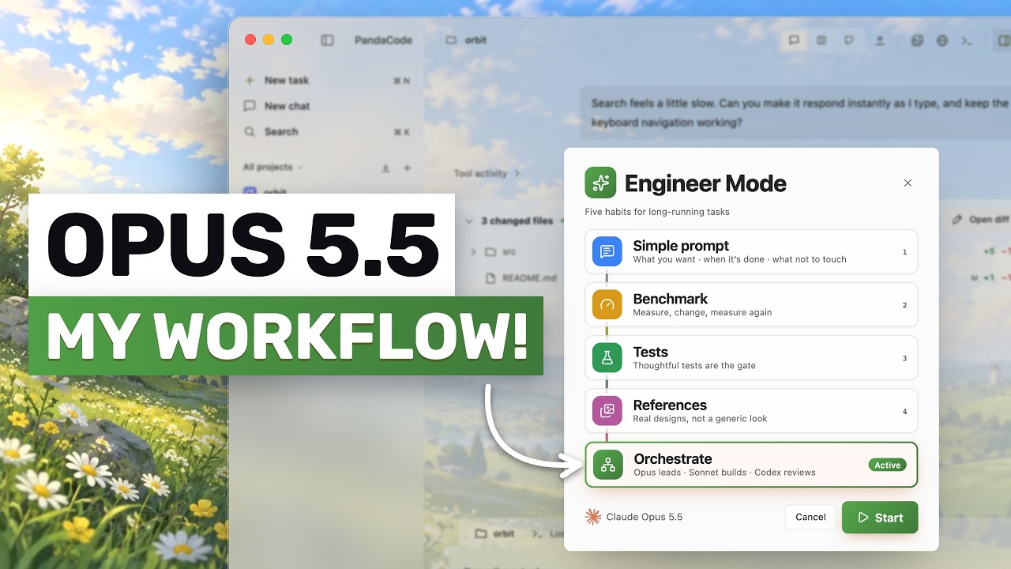Select the green Tests flask icon
The height and width of the screenshot is (569, 1011).
607,358
